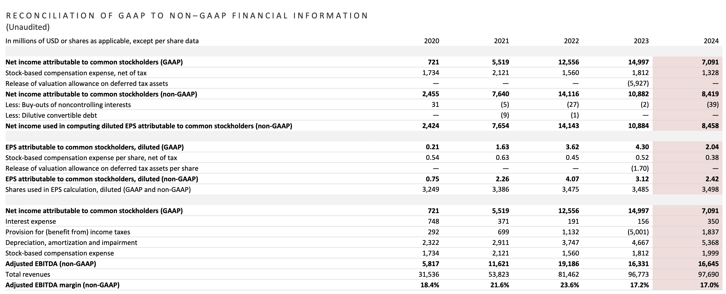
Task: Select 2024 diluted shares value 3,498
Action: pos(710,189)
